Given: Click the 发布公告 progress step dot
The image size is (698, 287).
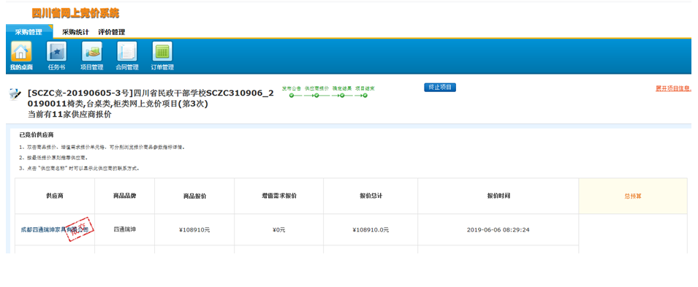Looking at the screenshot, I should 292,95.
